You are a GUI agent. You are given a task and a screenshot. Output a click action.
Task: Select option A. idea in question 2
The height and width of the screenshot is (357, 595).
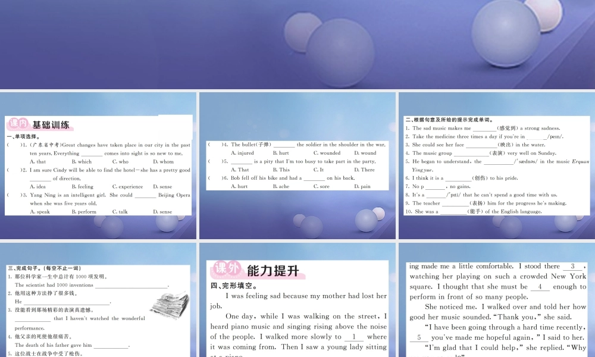click(x=38, y=187)
